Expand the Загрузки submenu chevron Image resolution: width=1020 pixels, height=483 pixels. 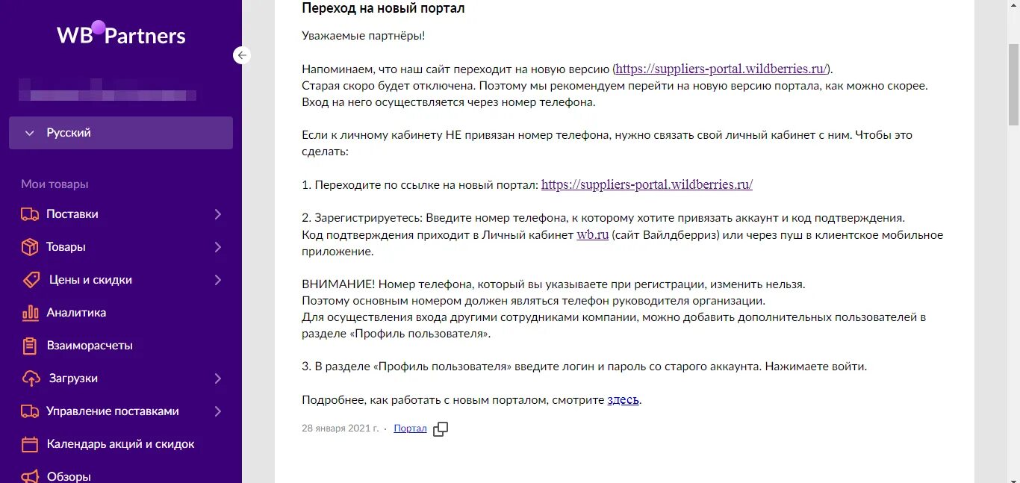click(218, 378)
